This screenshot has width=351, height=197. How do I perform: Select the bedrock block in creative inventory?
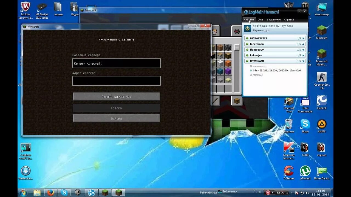228,48
